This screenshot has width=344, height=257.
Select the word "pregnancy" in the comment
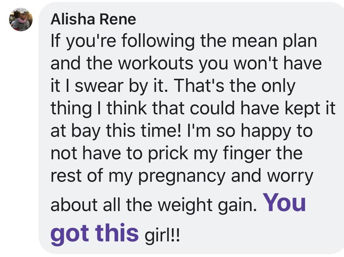(x=182, y=176)
